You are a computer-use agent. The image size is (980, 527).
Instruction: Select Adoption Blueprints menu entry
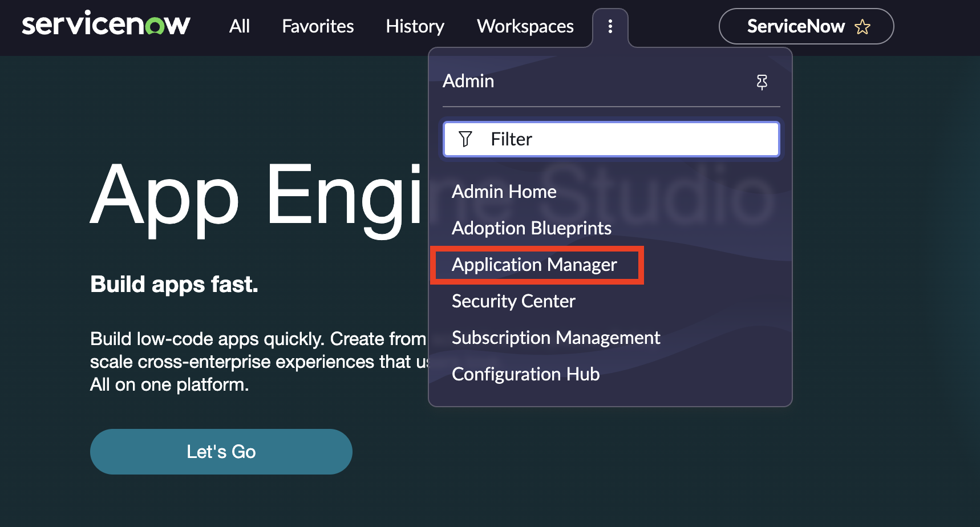click(x=532, y=228)
